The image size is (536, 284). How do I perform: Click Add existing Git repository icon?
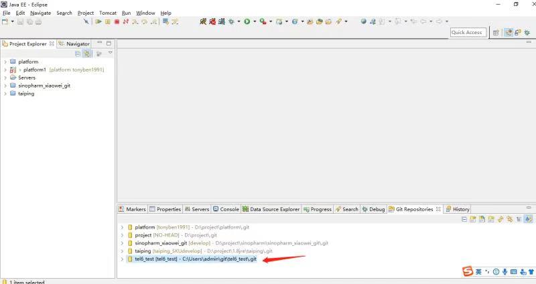[x=473, y=219]
